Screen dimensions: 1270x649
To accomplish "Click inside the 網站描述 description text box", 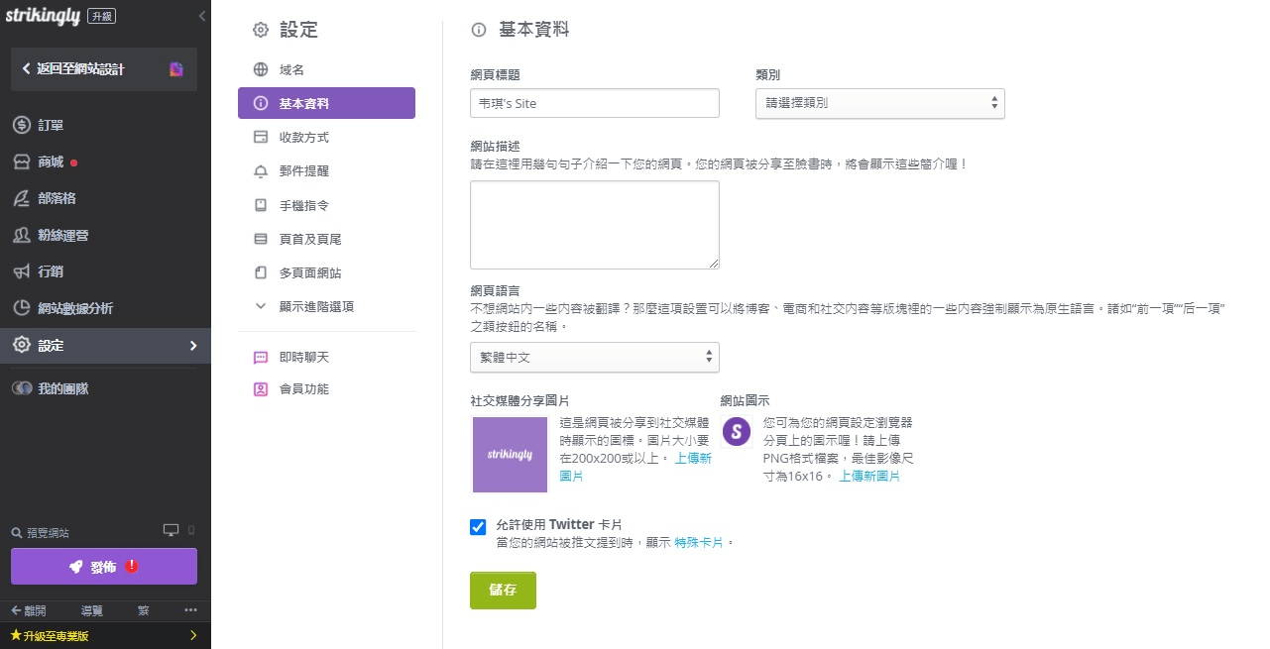I will click(x=594, y=224).
